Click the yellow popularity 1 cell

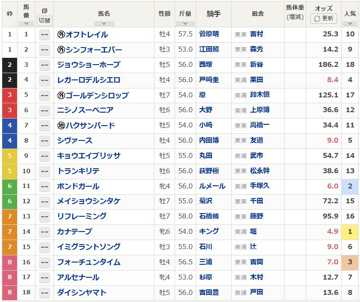click(x=350, y=232)
